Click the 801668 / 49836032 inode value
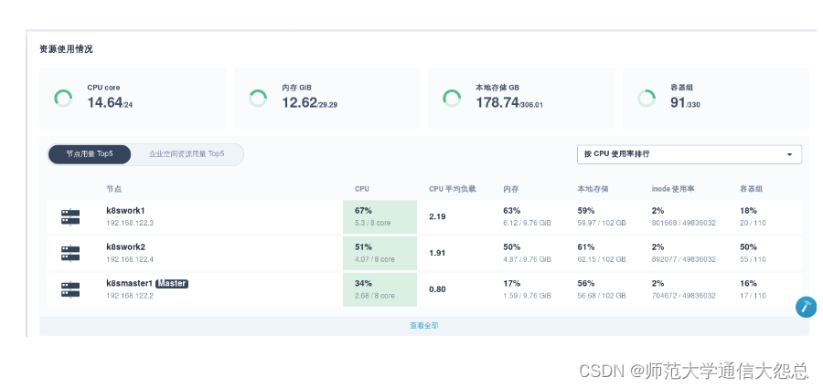Image resolution: width=823 pixels, height=388 pixels. click(x=683, y=223)
